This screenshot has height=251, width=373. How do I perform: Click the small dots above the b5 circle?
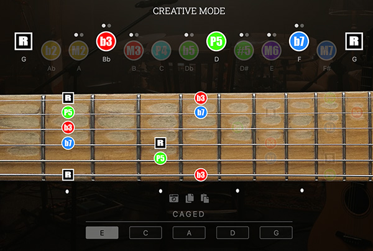click(189, 35)
